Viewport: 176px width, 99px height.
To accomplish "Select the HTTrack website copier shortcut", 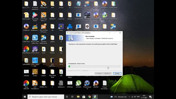I will (87, 17).
